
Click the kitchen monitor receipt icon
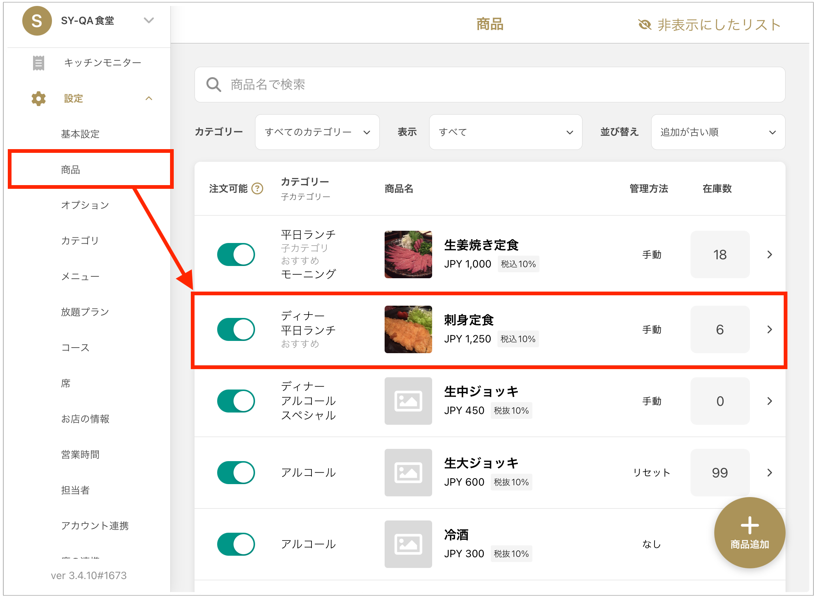38,63
